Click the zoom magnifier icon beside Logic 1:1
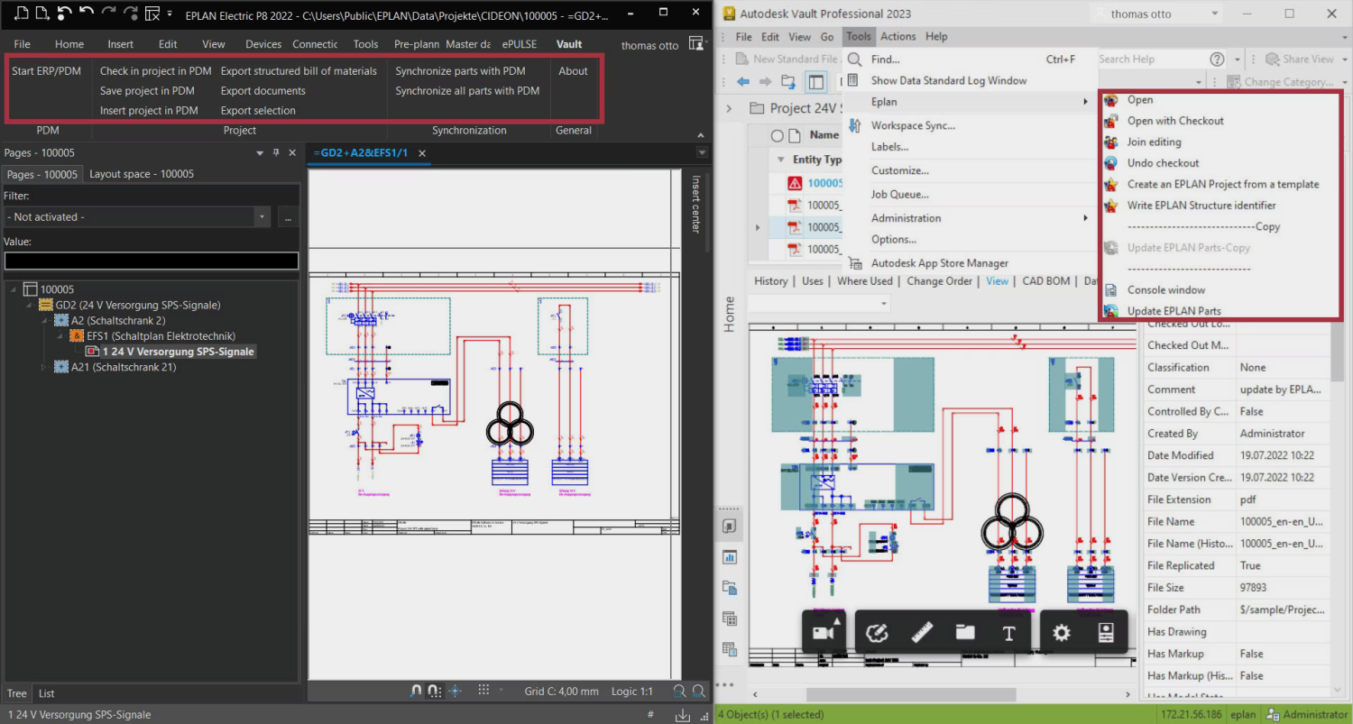The width and height of the screenshot is (1353, 724). click(x=680, y=691)
